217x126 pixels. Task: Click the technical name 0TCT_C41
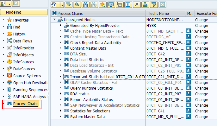(x=156, y=111)
